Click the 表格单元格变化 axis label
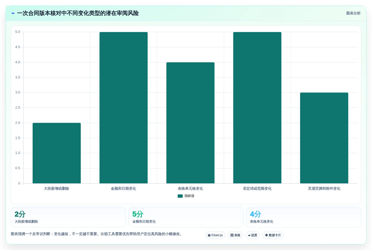This screenshot has height=250, width=372. pyautogui.click(x=190, y=189)
